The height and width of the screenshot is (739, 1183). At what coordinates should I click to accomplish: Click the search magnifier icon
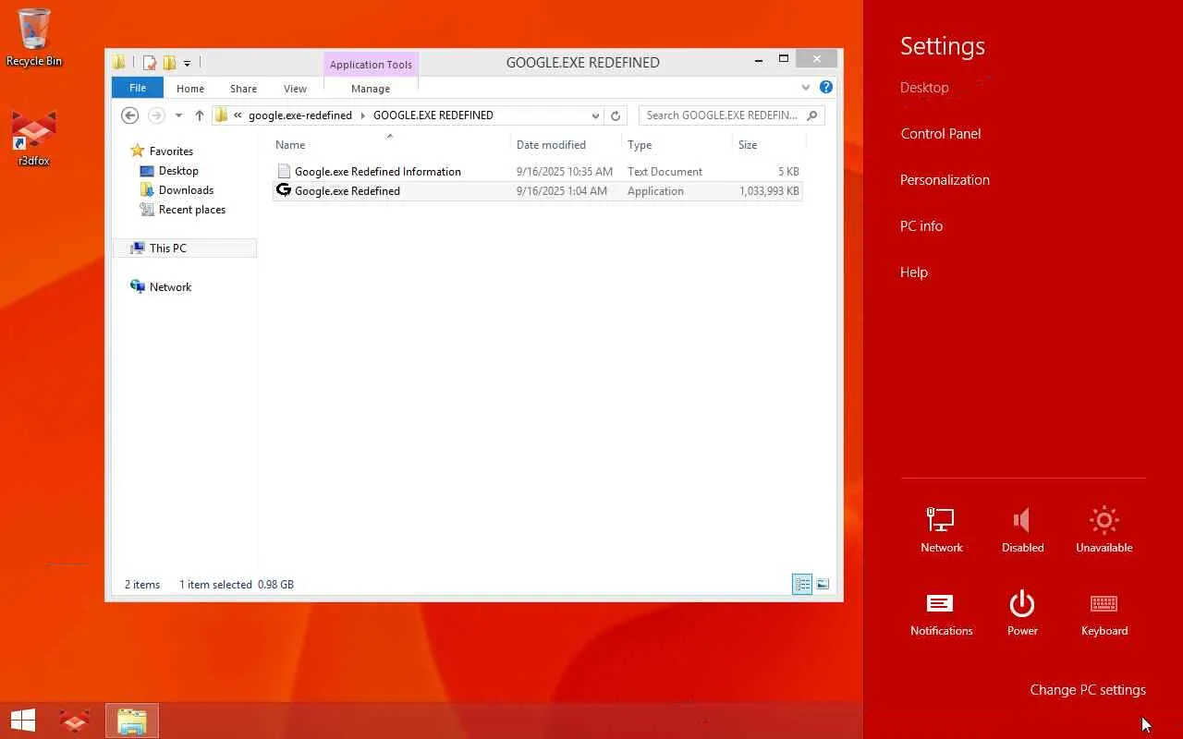(x=812, y=115)
